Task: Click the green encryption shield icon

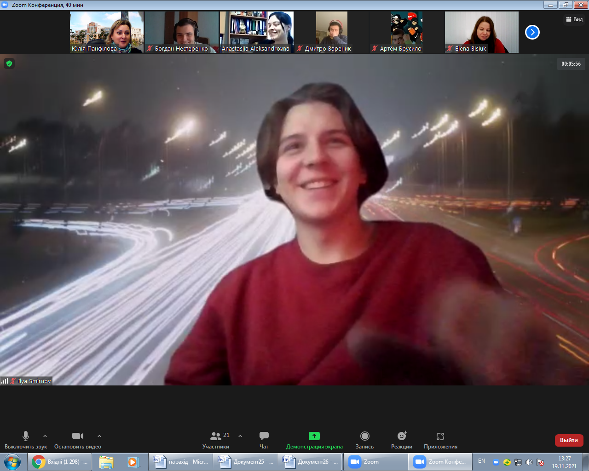Action: pyautogui.click(x=9, y=63)
